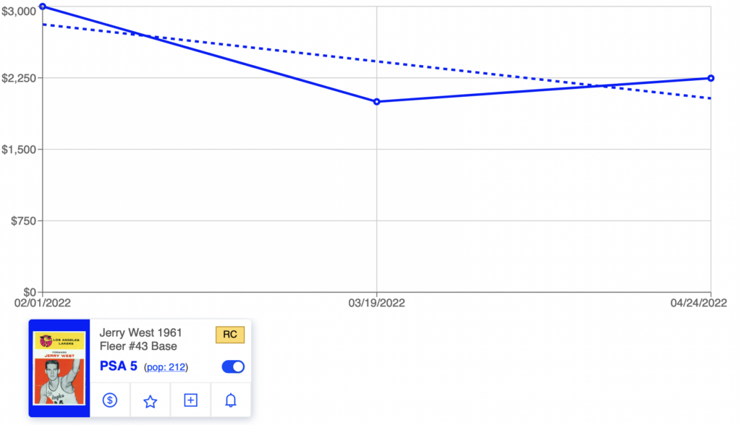Click the $2,250 y-axis label
This screenshot has width=741, height=425.
tap(19, 78)
